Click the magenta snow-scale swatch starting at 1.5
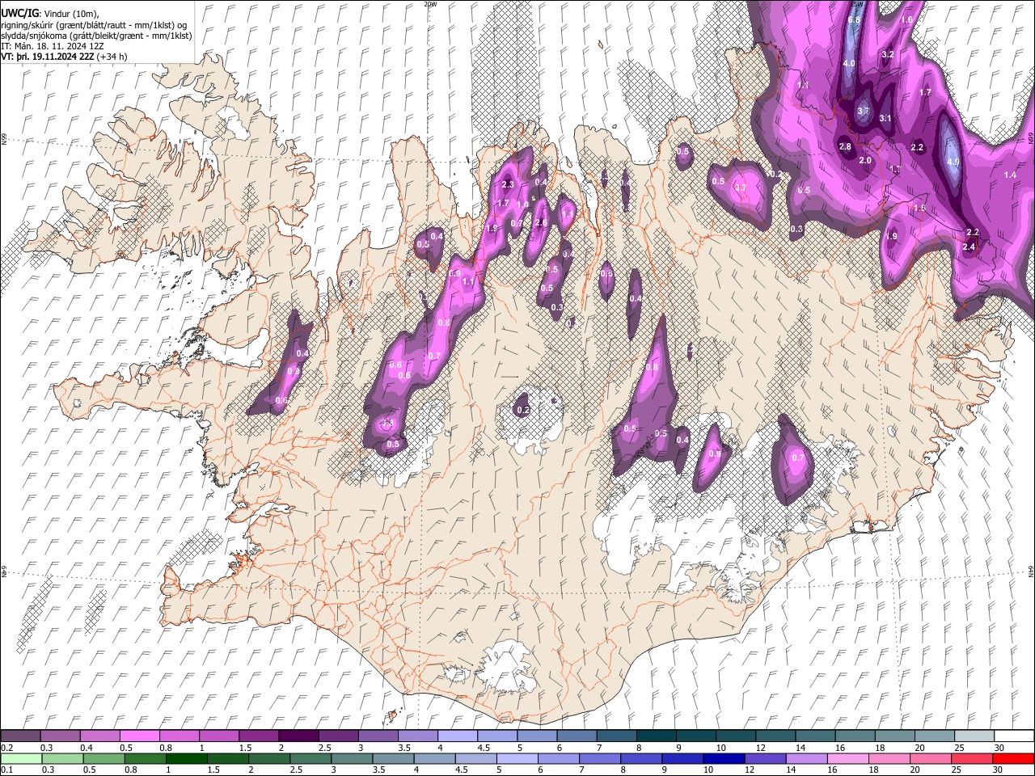This screenshot has width=1035, height=776. 258,736
